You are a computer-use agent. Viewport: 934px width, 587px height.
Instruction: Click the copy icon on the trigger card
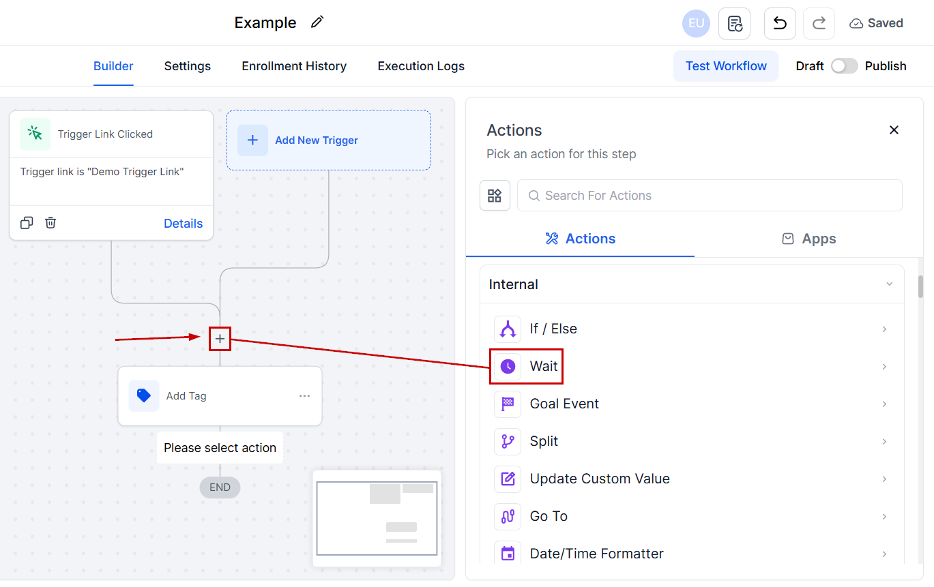(x=27, y=222)
